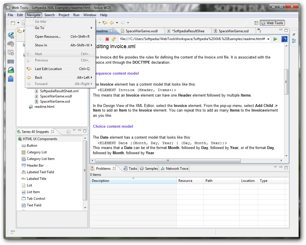The width and height of the screenshot is (306, 245).
Task: Show hidden editor tabs list (»2)
Action: (259, 30)
